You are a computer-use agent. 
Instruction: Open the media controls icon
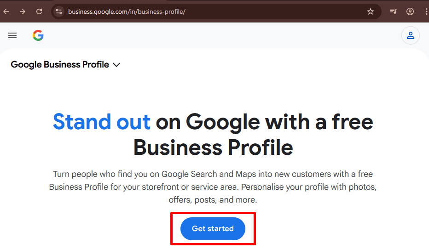pyautogui.click(x=394, y=11)
